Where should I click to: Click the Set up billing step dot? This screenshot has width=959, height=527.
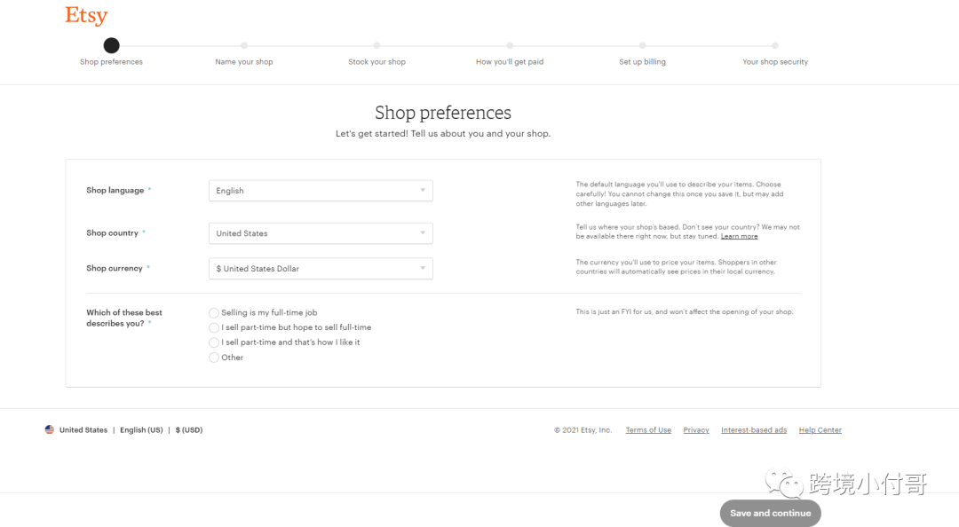642,45
